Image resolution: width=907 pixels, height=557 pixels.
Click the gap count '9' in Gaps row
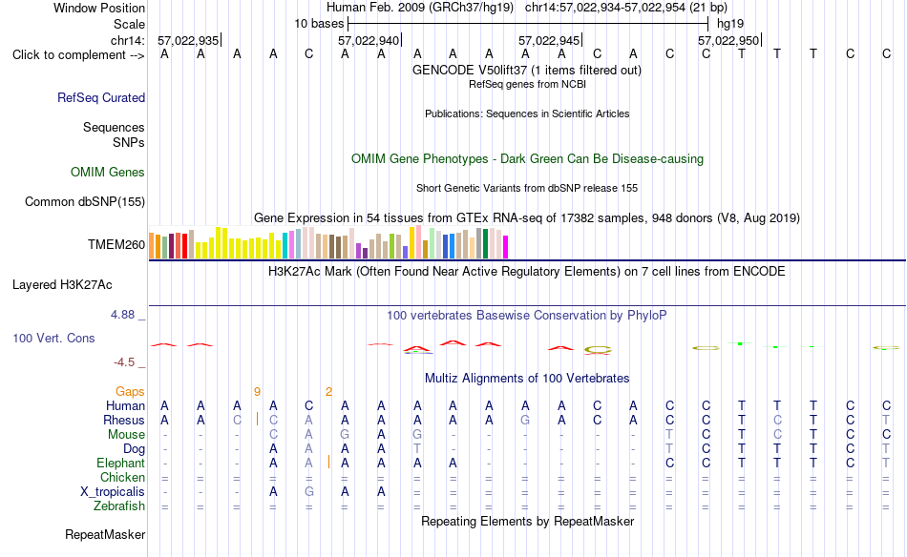(257, 392)
